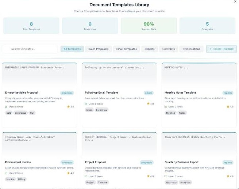This screenshot has width=239, height=189.
Task: Show only Reports templates
Action: (150, 49)
